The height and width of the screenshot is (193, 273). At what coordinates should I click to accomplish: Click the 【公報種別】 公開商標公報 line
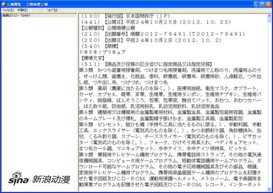tap(108, 28)
